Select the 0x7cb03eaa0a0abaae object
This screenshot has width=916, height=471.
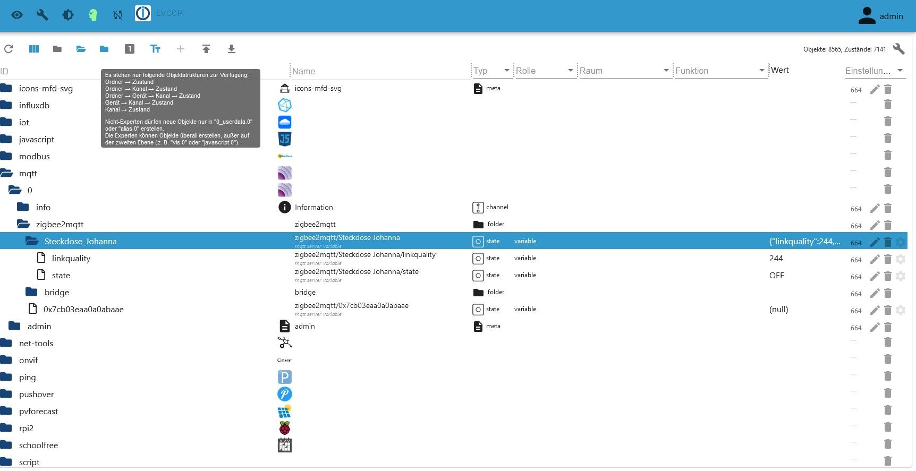click(83, 309)
